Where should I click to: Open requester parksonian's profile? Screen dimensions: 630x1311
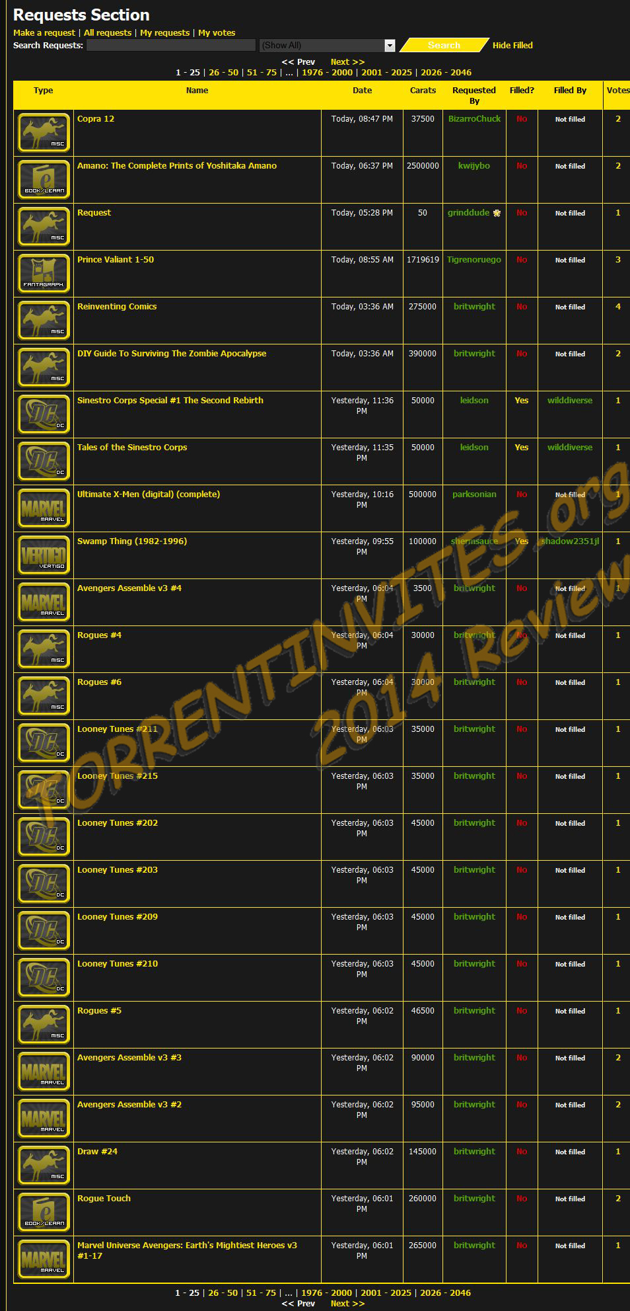(x=474, y=495)
